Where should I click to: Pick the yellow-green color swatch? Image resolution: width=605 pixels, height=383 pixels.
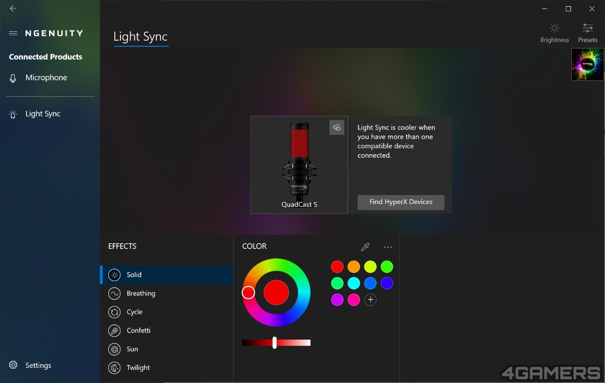tap(370, 267)
